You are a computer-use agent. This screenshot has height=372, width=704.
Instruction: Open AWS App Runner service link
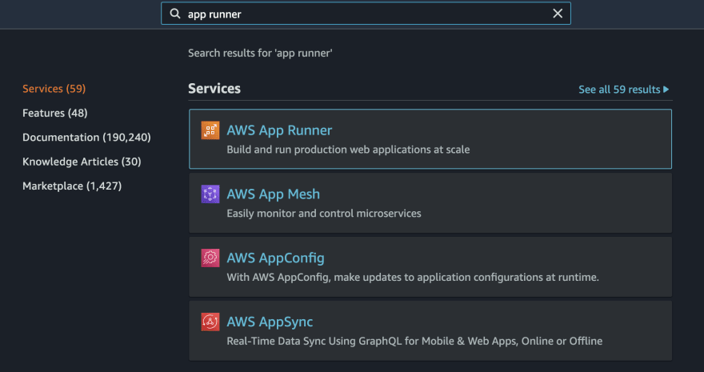coord(279,130)
